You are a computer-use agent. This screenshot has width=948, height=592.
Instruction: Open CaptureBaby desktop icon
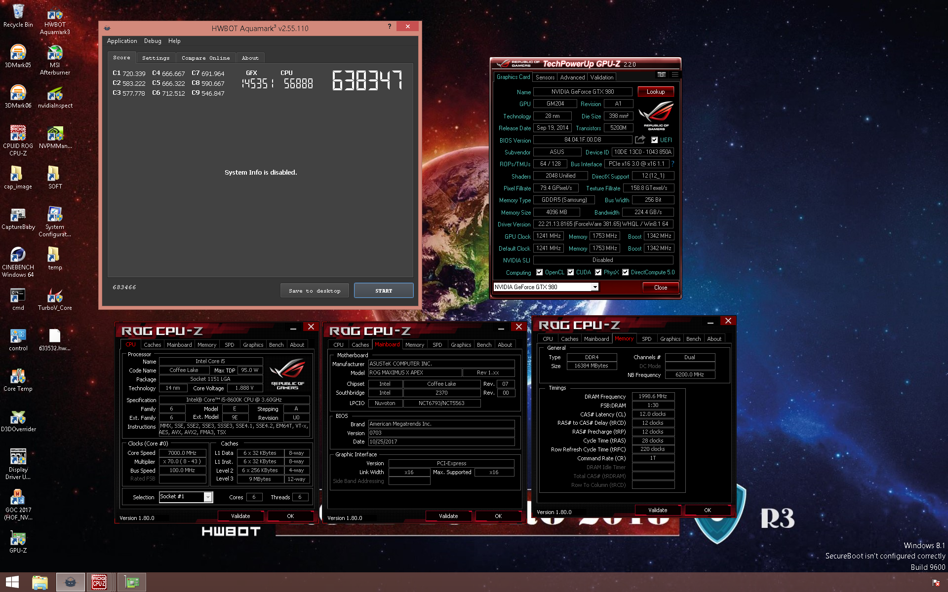[x=18, y=218]
